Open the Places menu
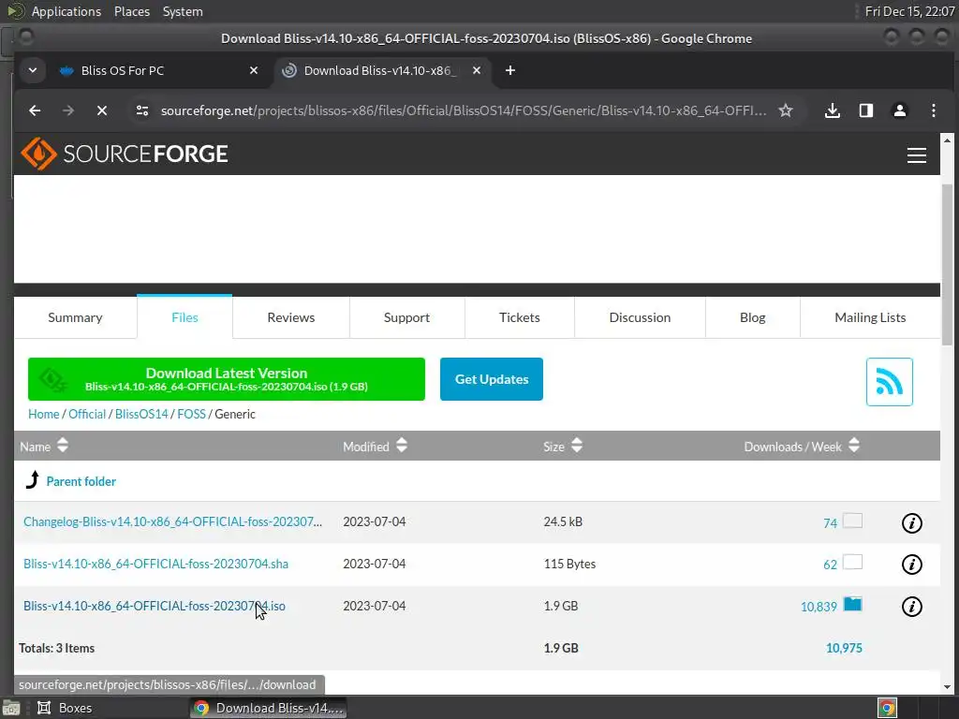Viewport: 959px width, 719px height. [131, 11]
